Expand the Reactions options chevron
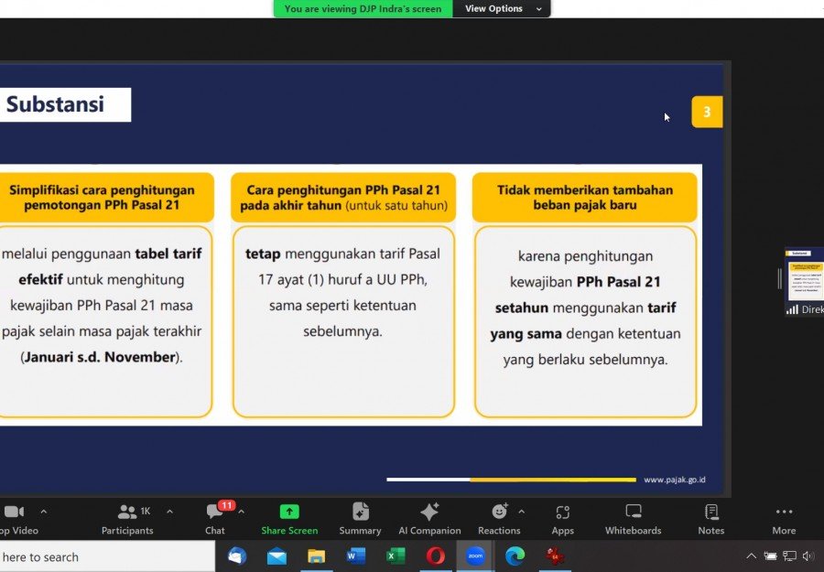The height and width of the screenshot is (572, 824). point(522,512)
